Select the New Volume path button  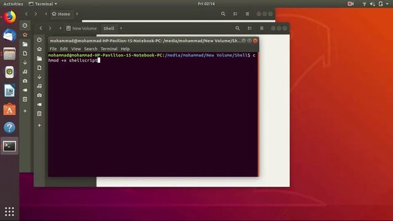(82, 28)
